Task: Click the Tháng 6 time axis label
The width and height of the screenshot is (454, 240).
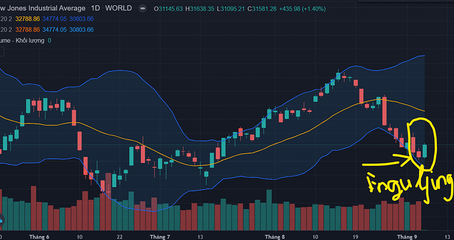Action: click(x=39, y=237)
